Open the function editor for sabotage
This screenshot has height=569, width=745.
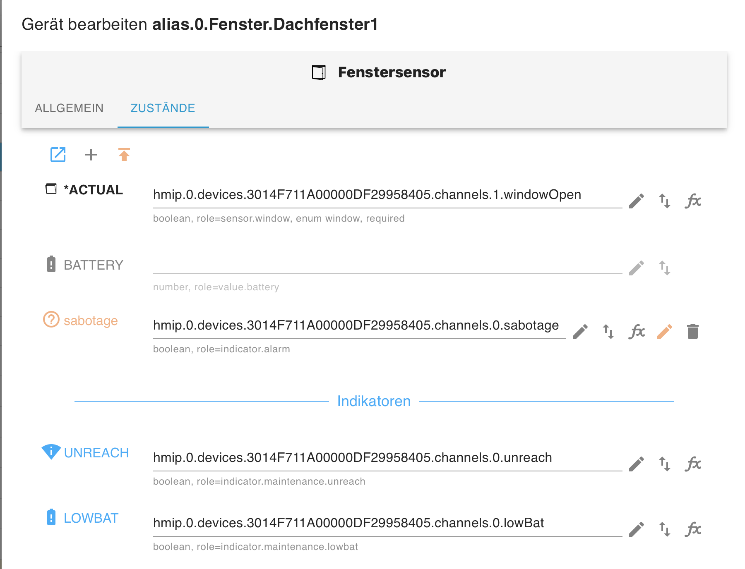click(637, 332)
